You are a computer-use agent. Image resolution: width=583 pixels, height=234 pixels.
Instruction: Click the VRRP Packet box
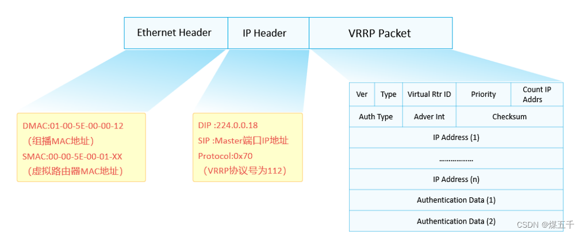[x=381, y=33]
